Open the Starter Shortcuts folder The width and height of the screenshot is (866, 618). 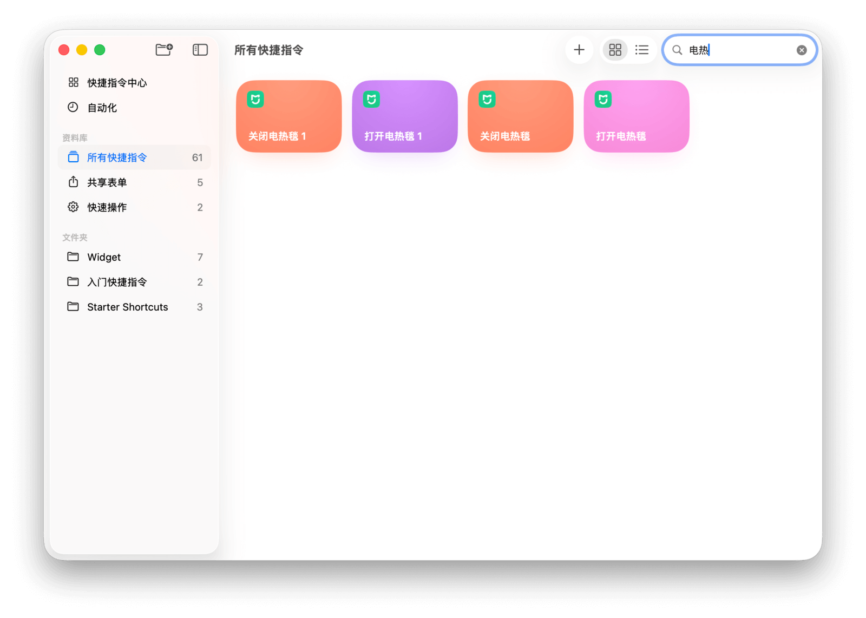tap(127, 307)
